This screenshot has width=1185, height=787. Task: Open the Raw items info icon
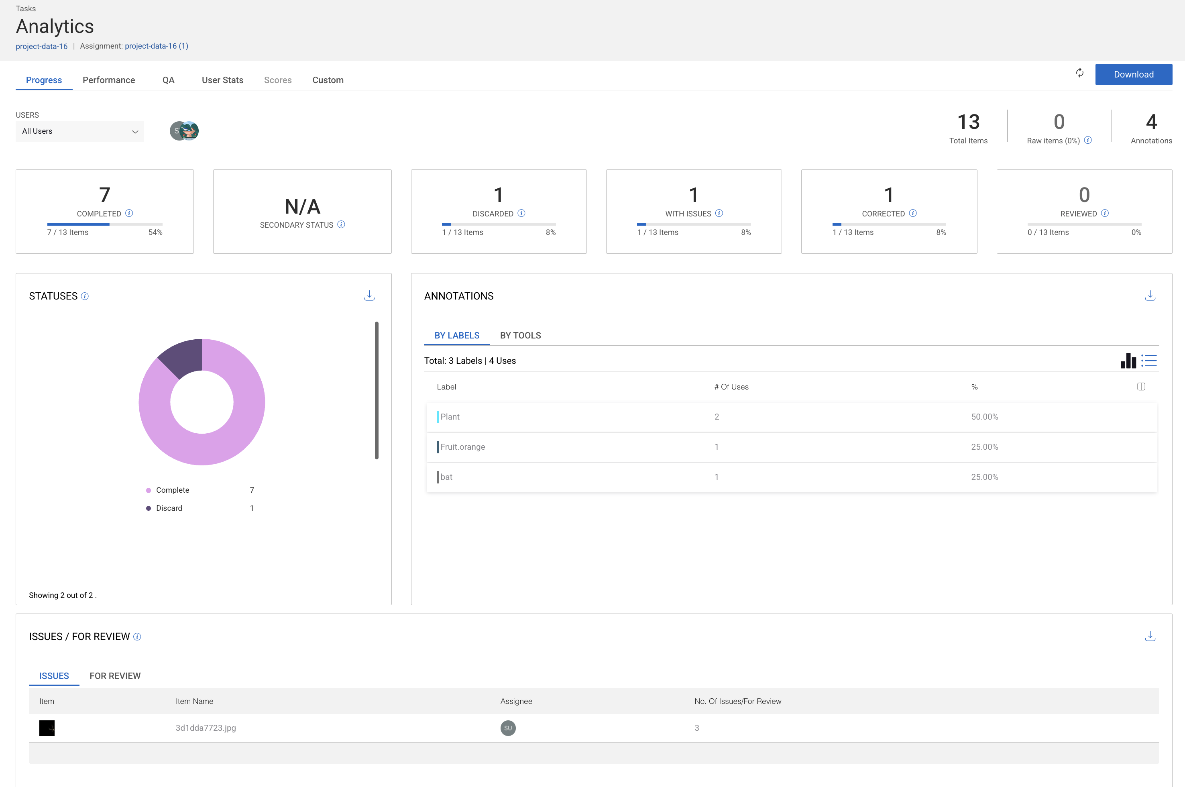point(1088,140)
